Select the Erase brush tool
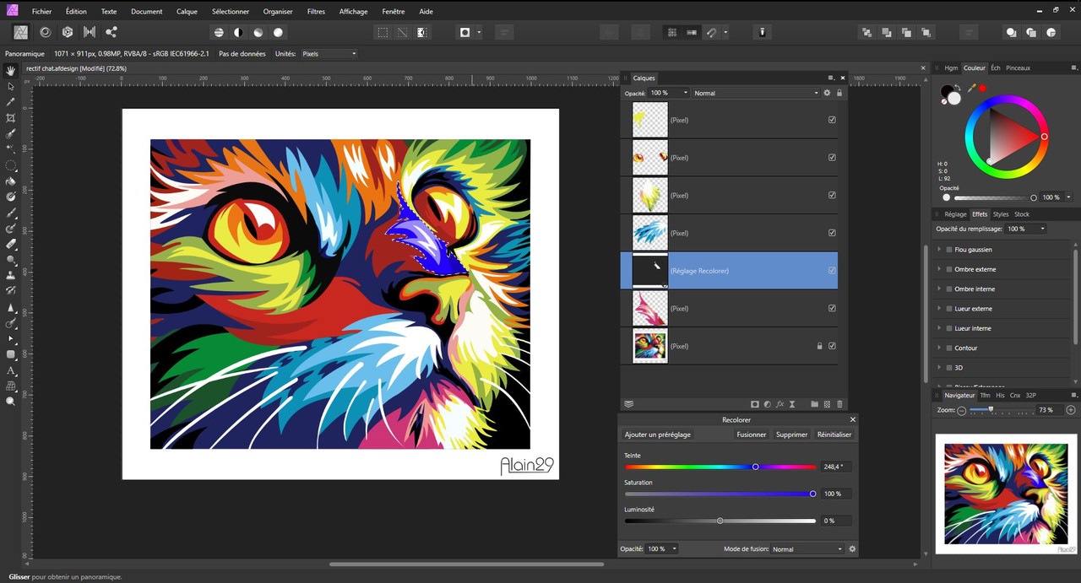 pyautogui.click(x=11, y=244)
